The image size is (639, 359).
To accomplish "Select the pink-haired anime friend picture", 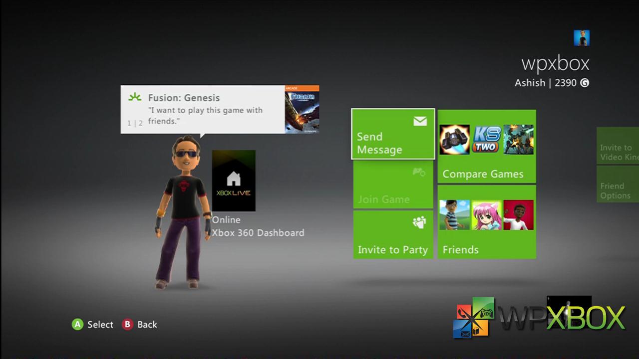I will point(487,215).
